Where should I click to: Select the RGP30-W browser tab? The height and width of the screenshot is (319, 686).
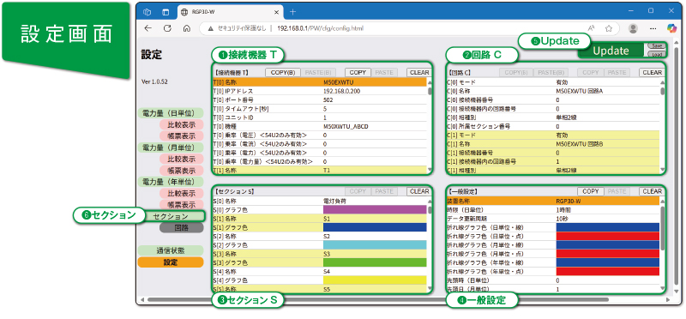click(x=231, y=12)
